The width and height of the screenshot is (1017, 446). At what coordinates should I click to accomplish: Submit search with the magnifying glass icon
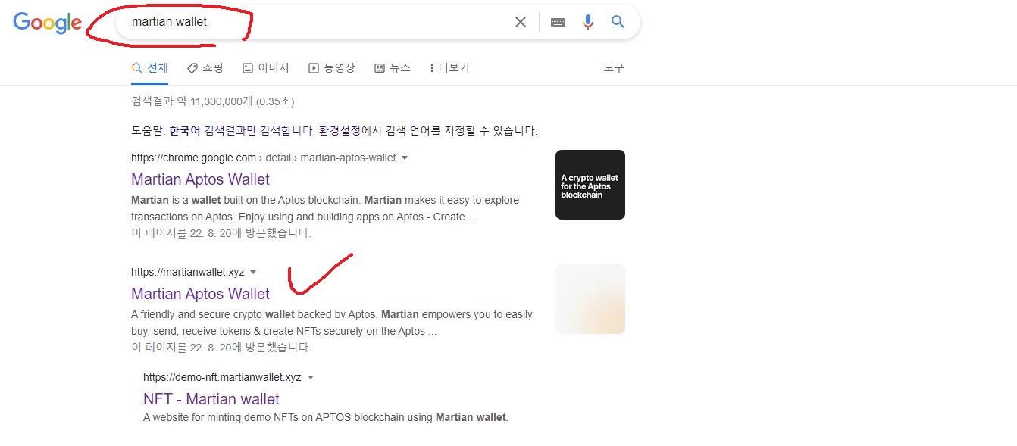tap(618, 22)
